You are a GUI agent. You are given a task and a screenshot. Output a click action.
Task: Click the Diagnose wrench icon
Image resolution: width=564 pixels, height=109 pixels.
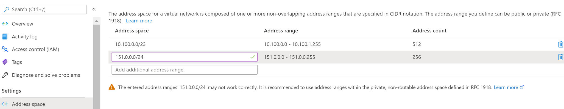(5, 75)
